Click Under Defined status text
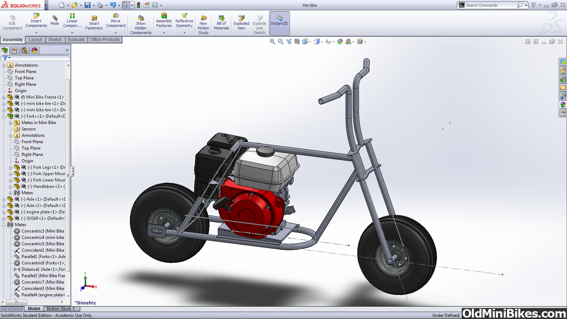 click(446, 315)
